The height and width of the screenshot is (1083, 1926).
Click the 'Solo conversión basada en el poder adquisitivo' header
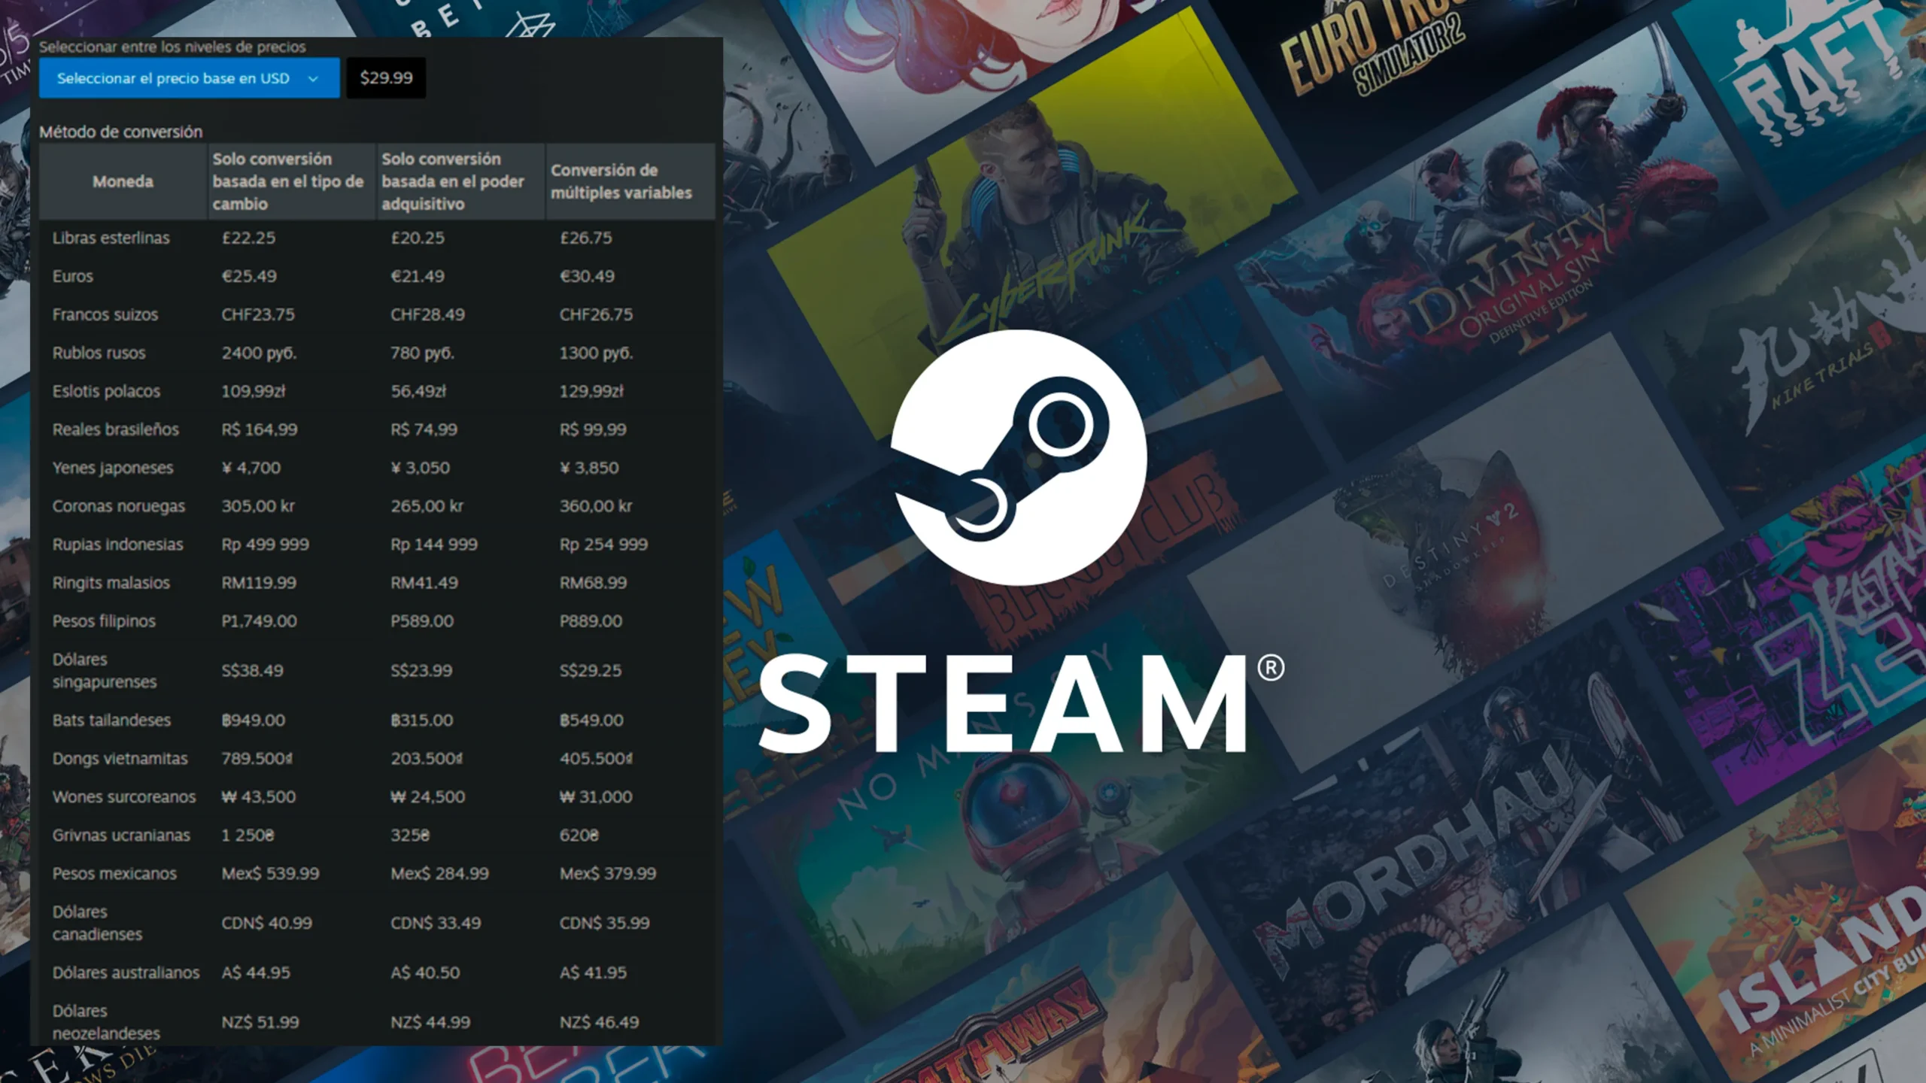[x=451, y=180]
